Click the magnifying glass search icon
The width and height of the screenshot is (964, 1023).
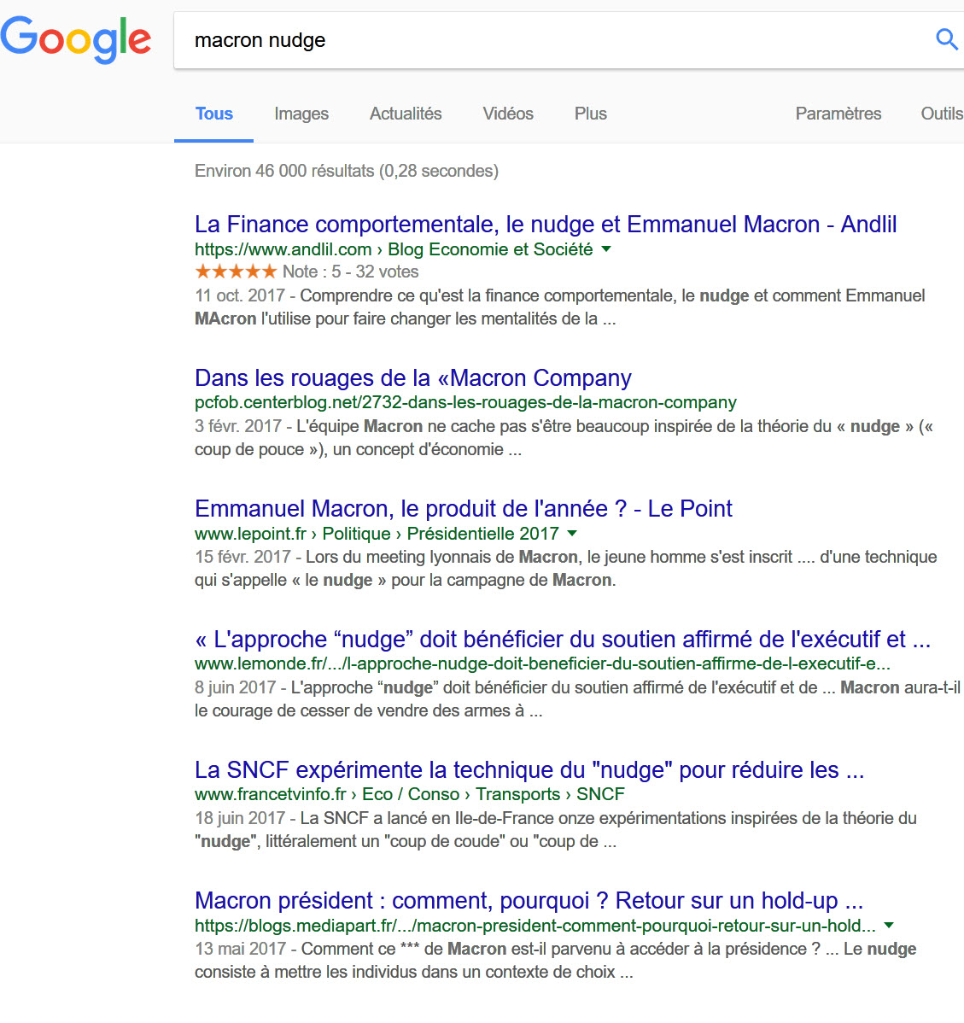pos(946,40)
